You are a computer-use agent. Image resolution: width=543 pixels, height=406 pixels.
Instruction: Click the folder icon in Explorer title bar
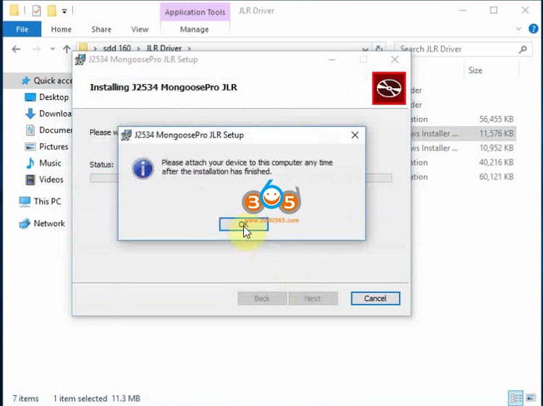click(x=14, y=10)
